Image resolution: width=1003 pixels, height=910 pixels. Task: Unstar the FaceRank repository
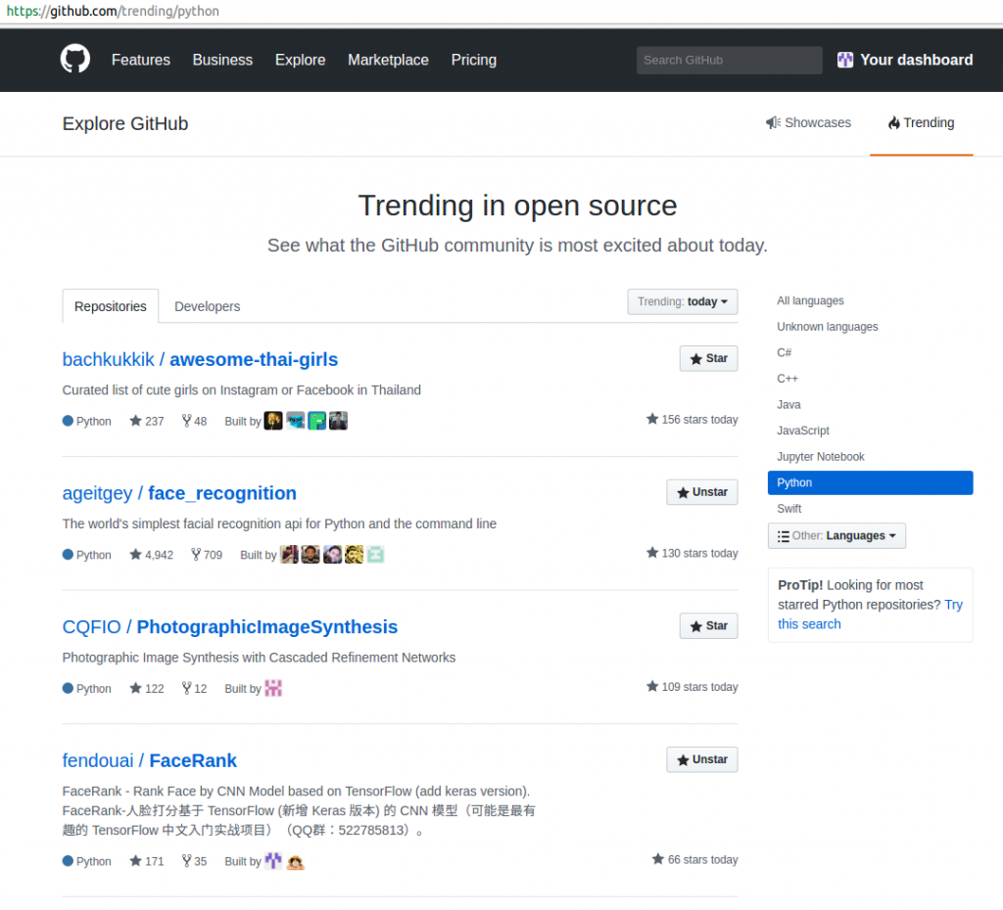tap(701, 759)
